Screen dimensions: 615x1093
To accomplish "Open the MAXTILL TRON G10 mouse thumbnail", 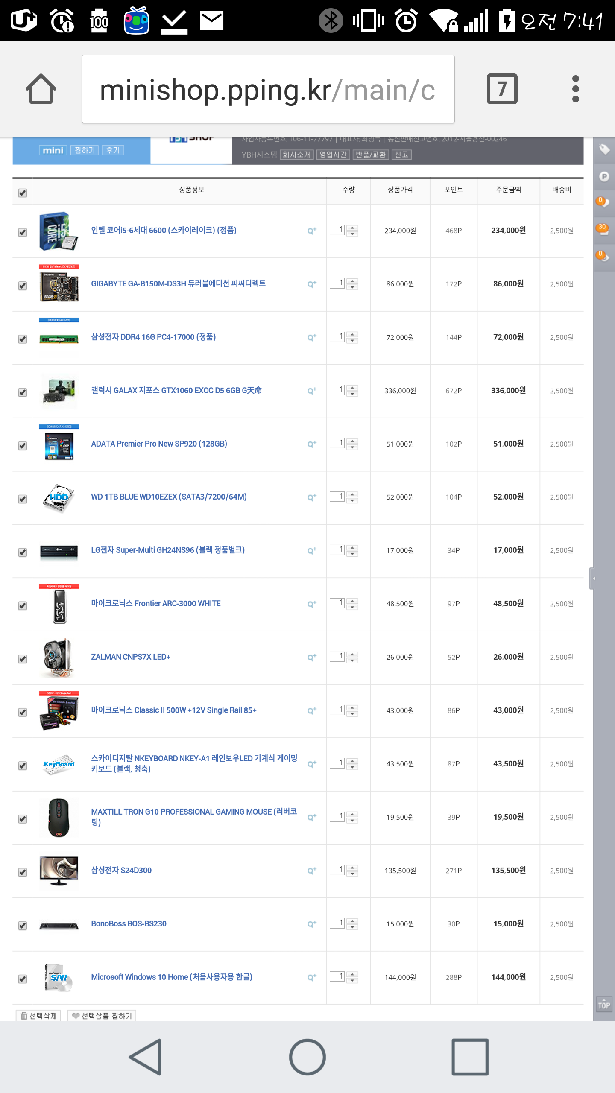I will [x=59, y=817].
